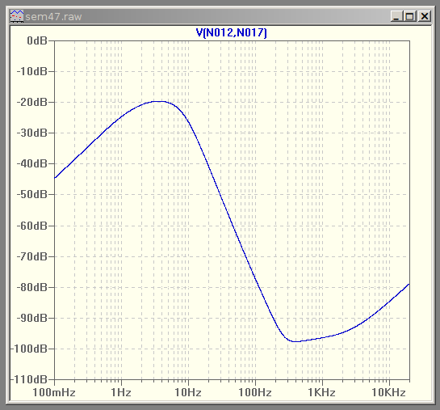Click the sem47.raw title bar text
Screen dimensions: 440x410
pyautogui.click(x=53, y=17)
